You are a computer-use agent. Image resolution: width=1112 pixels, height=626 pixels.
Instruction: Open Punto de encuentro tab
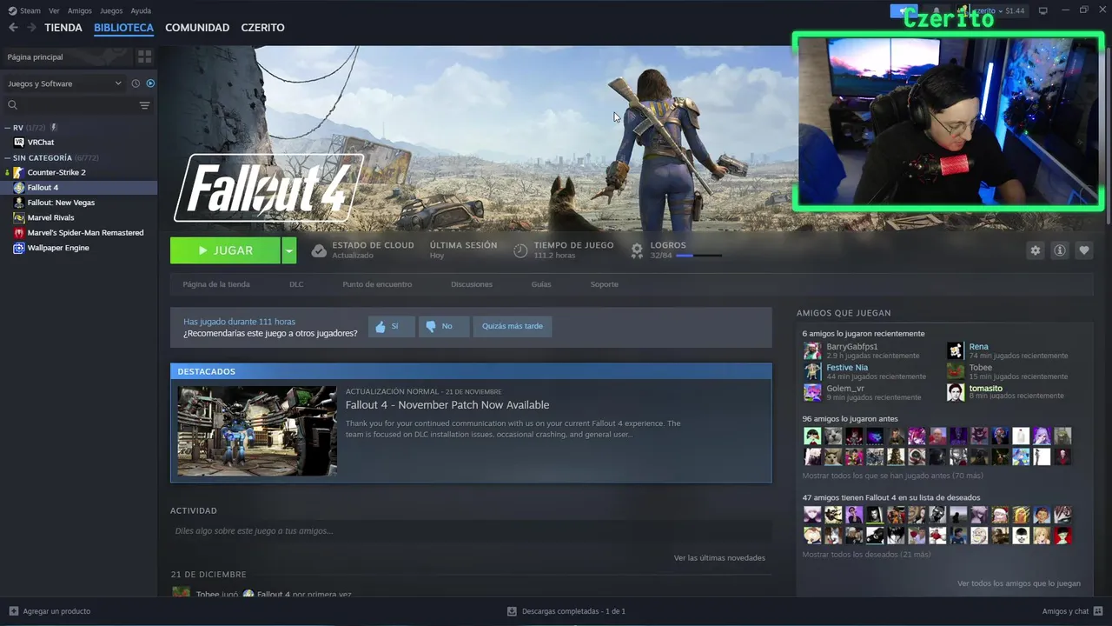[377, 284]
